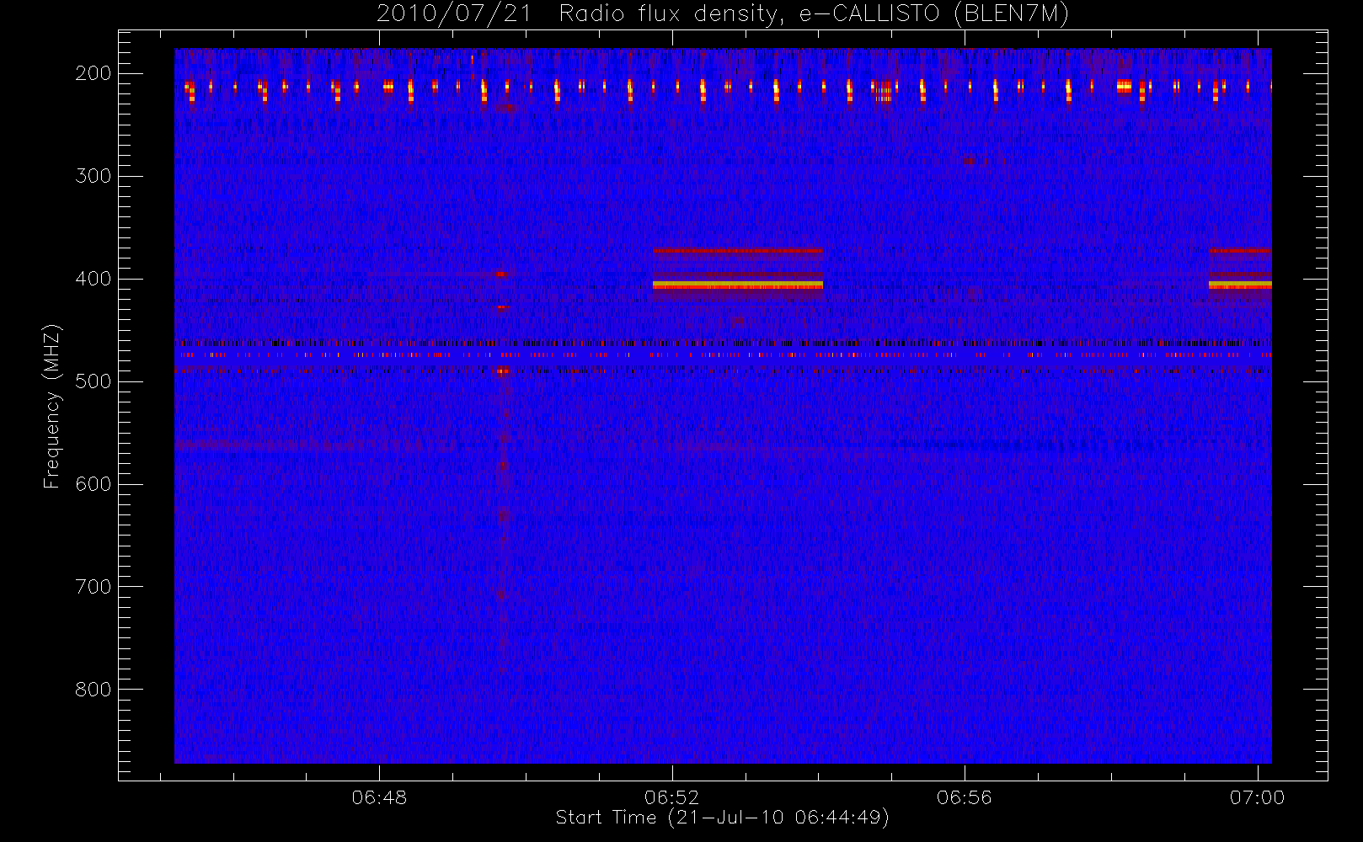Click the 06:48 time tick label
Image resolution: width=1363 pixels, height=842 pixels.
[379, 797]
